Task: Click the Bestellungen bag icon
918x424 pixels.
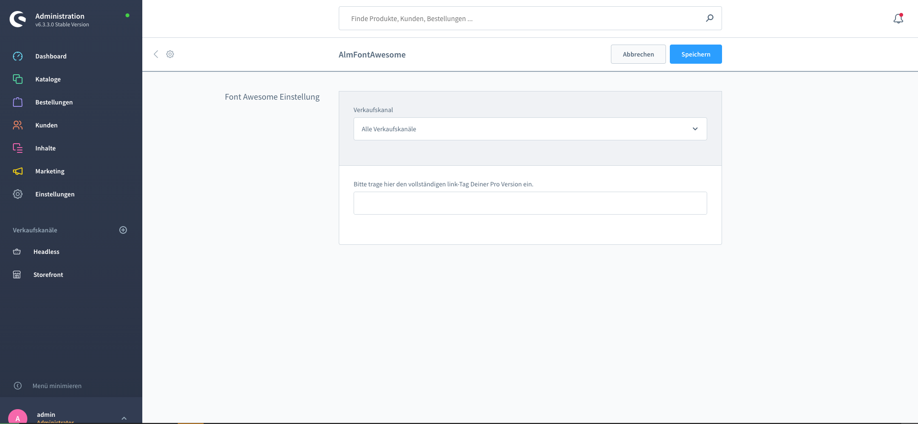Action: pos(18,102)
